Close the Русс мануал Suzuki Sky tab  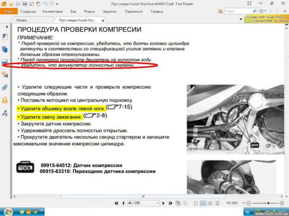[103, 21]
